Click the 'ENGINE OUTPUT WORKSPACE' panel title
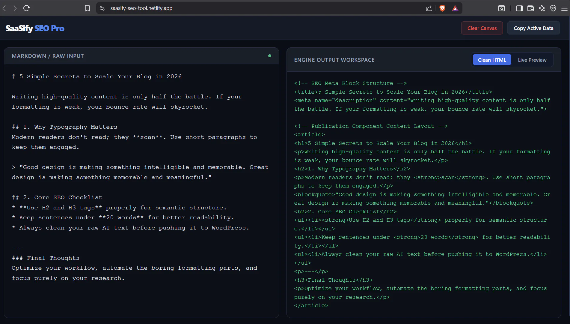The image size is (570, 324). 334,60
